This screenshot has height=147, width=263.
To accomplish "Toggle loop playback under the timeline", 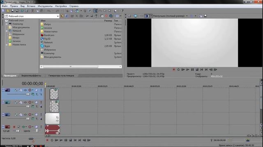I will pos(52,140).
